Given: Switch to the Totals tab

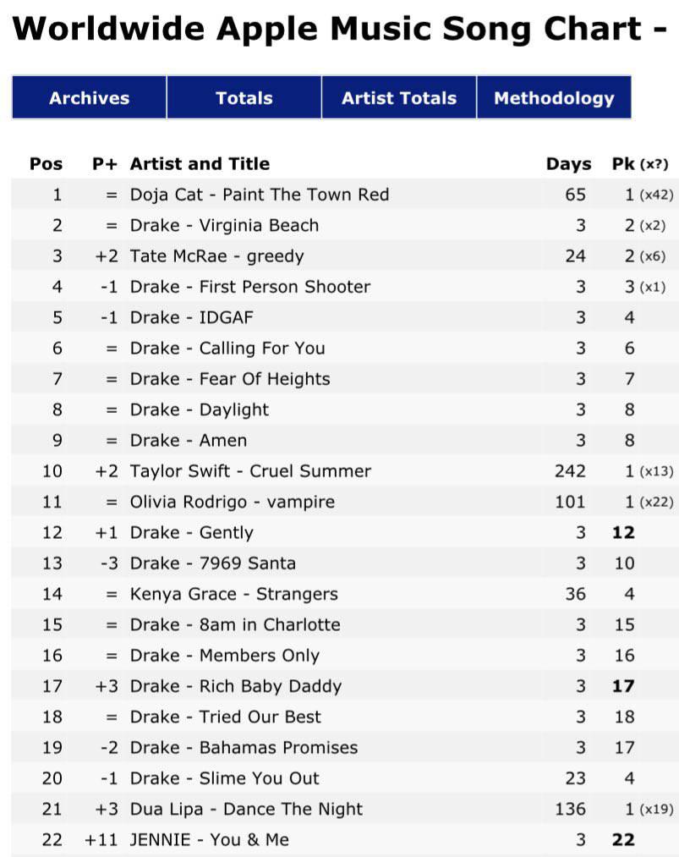Looking at the screenshot, I should 244,98.
